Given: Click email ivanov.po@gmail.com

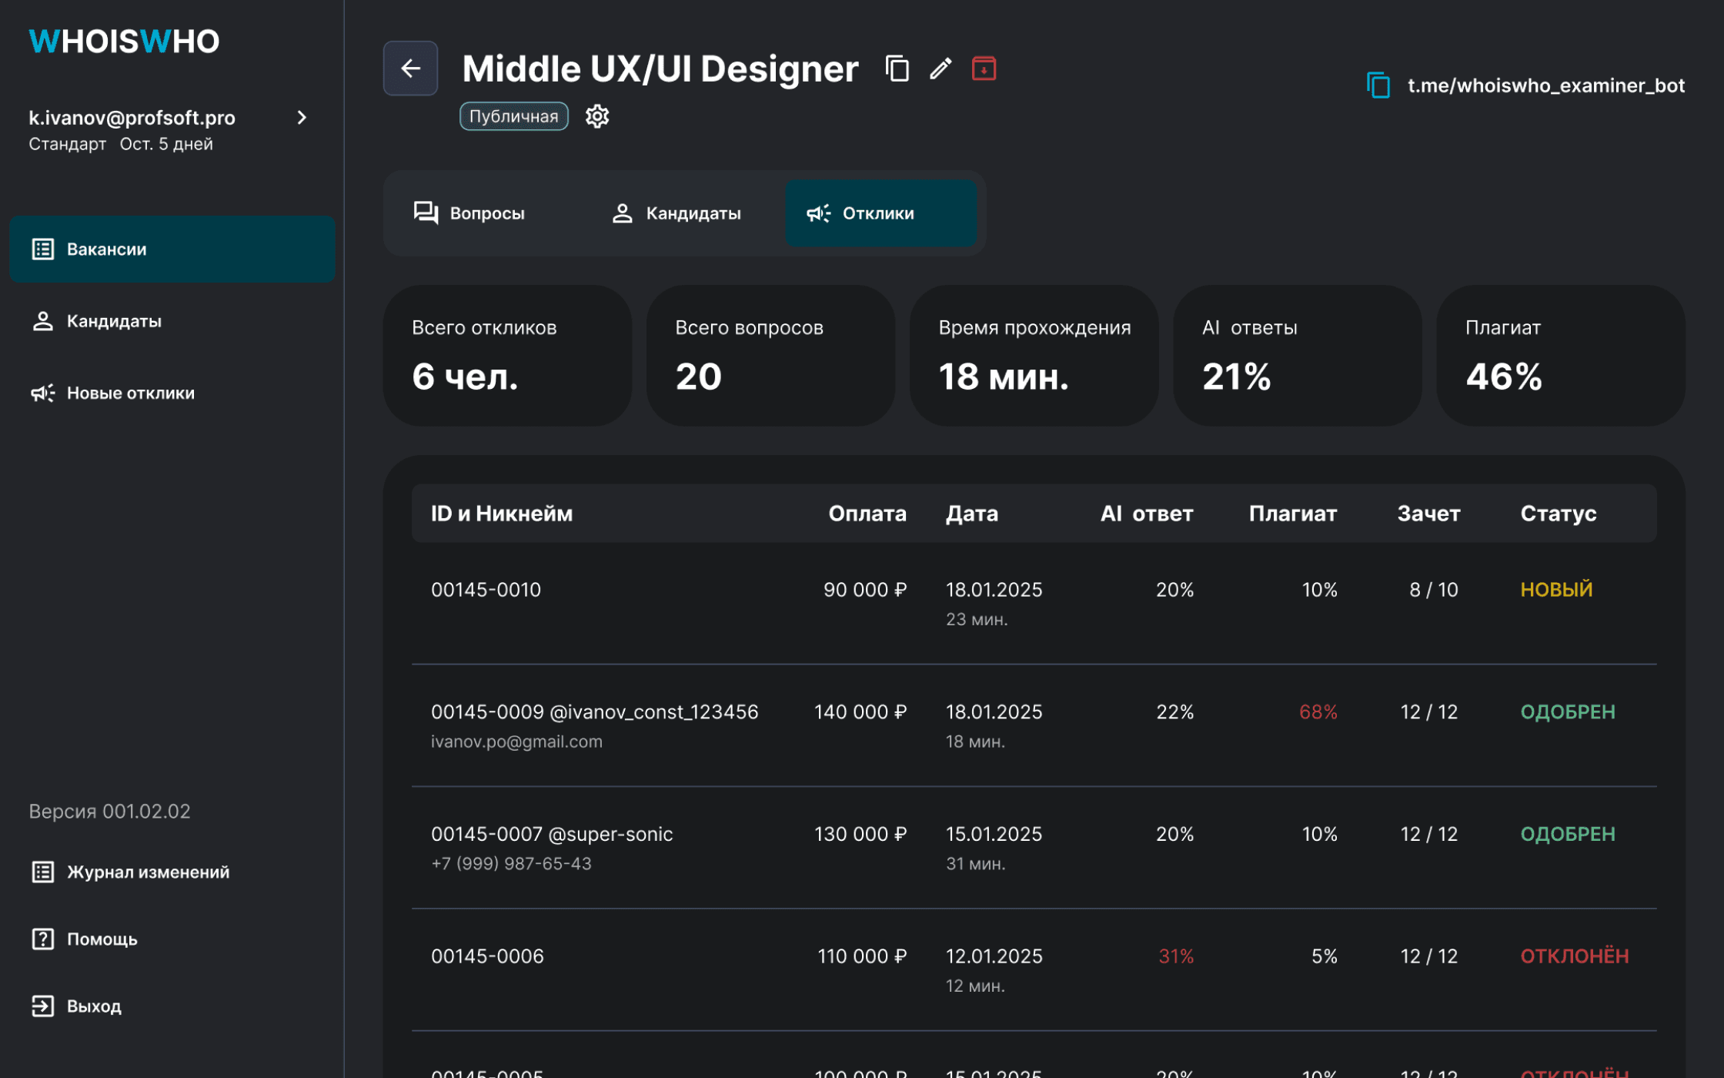Looking at the screenshot, I should pos(516,742).
